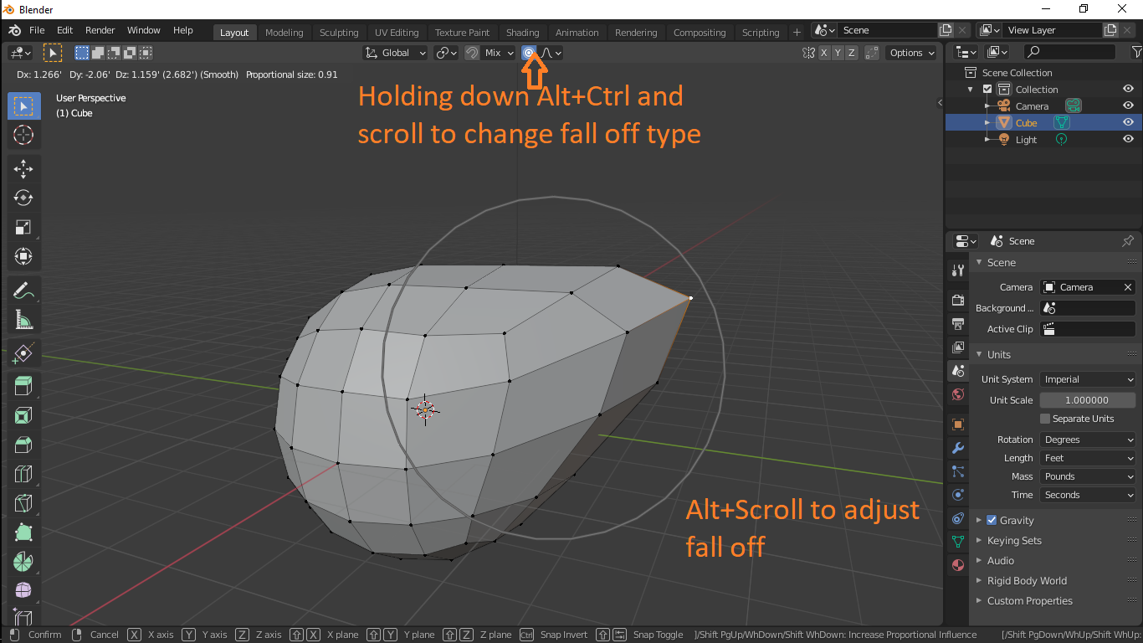Select the Annotate pencil tool

click(x=23, y=291)
